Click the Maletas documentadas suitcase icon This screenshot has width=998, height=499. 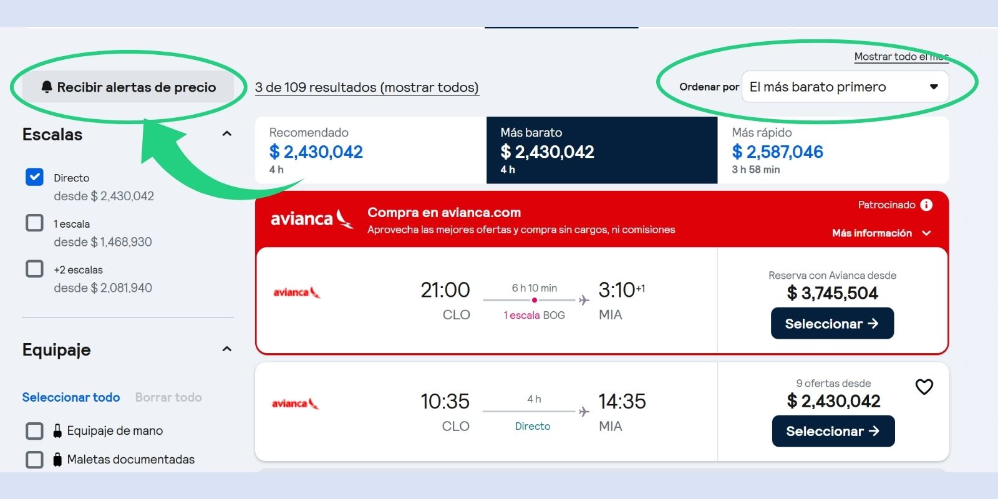pyautogui.click(x=57, y=460)
